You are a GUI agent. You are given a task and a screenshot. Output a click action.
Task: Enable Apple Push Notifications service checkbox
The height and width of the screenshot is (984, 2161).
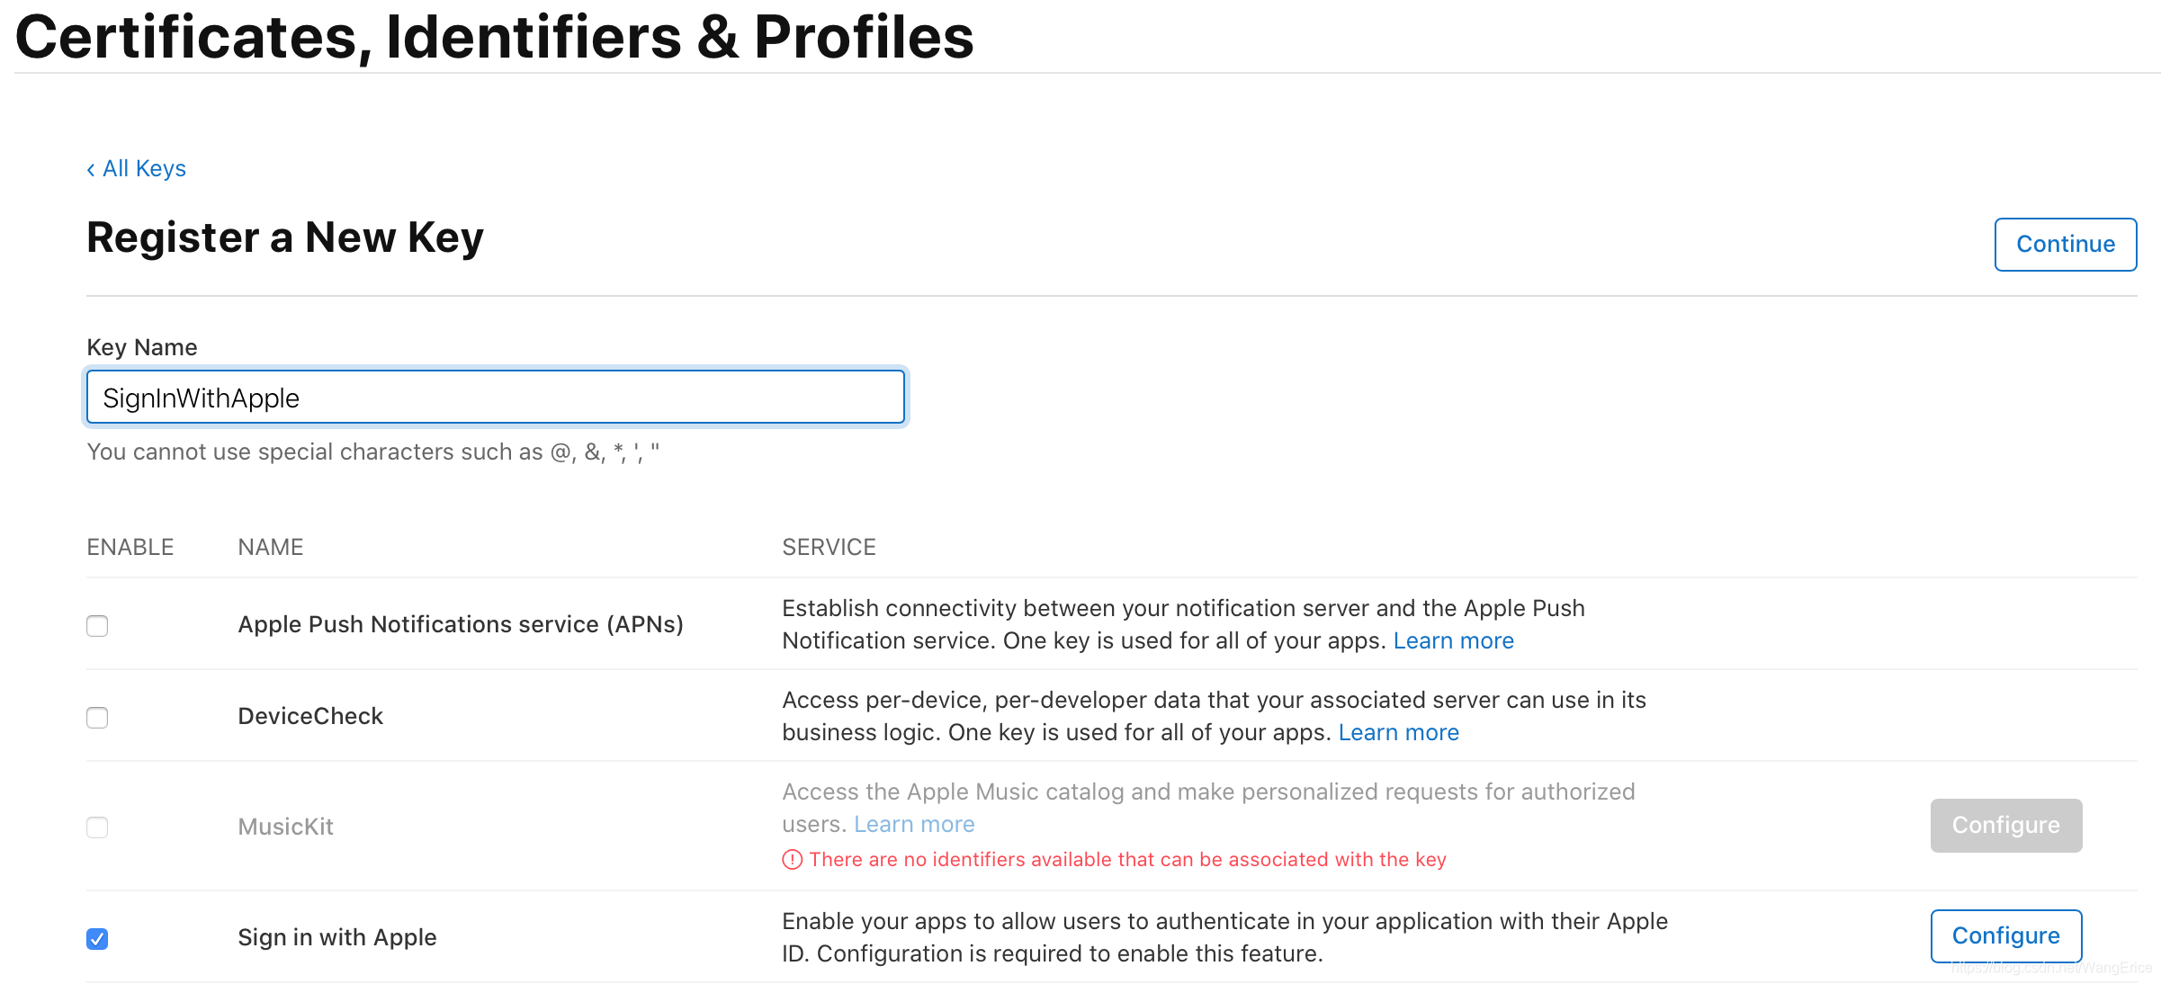(x=97, y=625)
